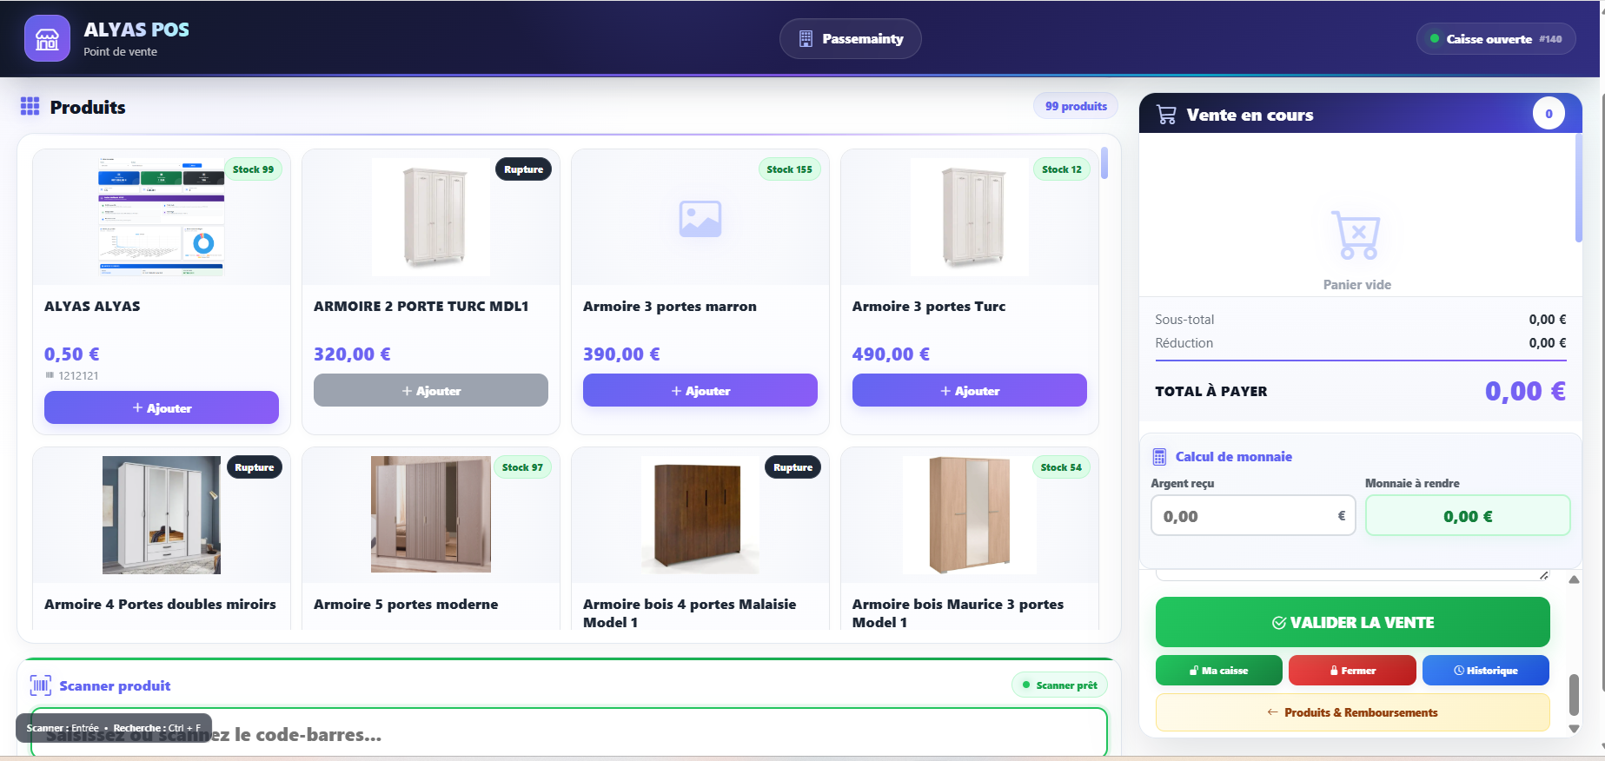Click the red Fermer button
Image resolution: width=1605 pixels, height=761 pixels.
pyautogui.click(x=1353, y=671)
